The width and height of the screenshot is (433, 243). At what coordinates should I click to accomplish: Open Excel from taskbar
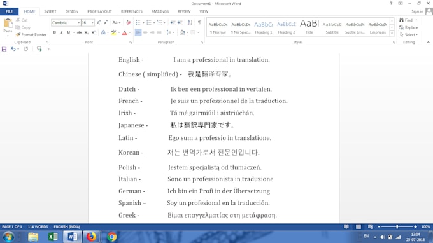(53, 237)
